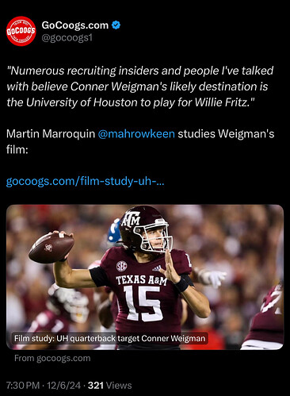Click the blue verified badge icon
290x396 pixels.
tap(116, 25)
